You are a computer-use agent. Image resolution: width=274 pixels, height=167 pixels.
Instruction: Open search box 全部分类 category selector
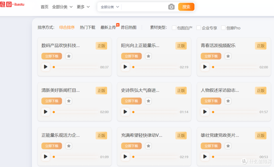click(110, 7)
